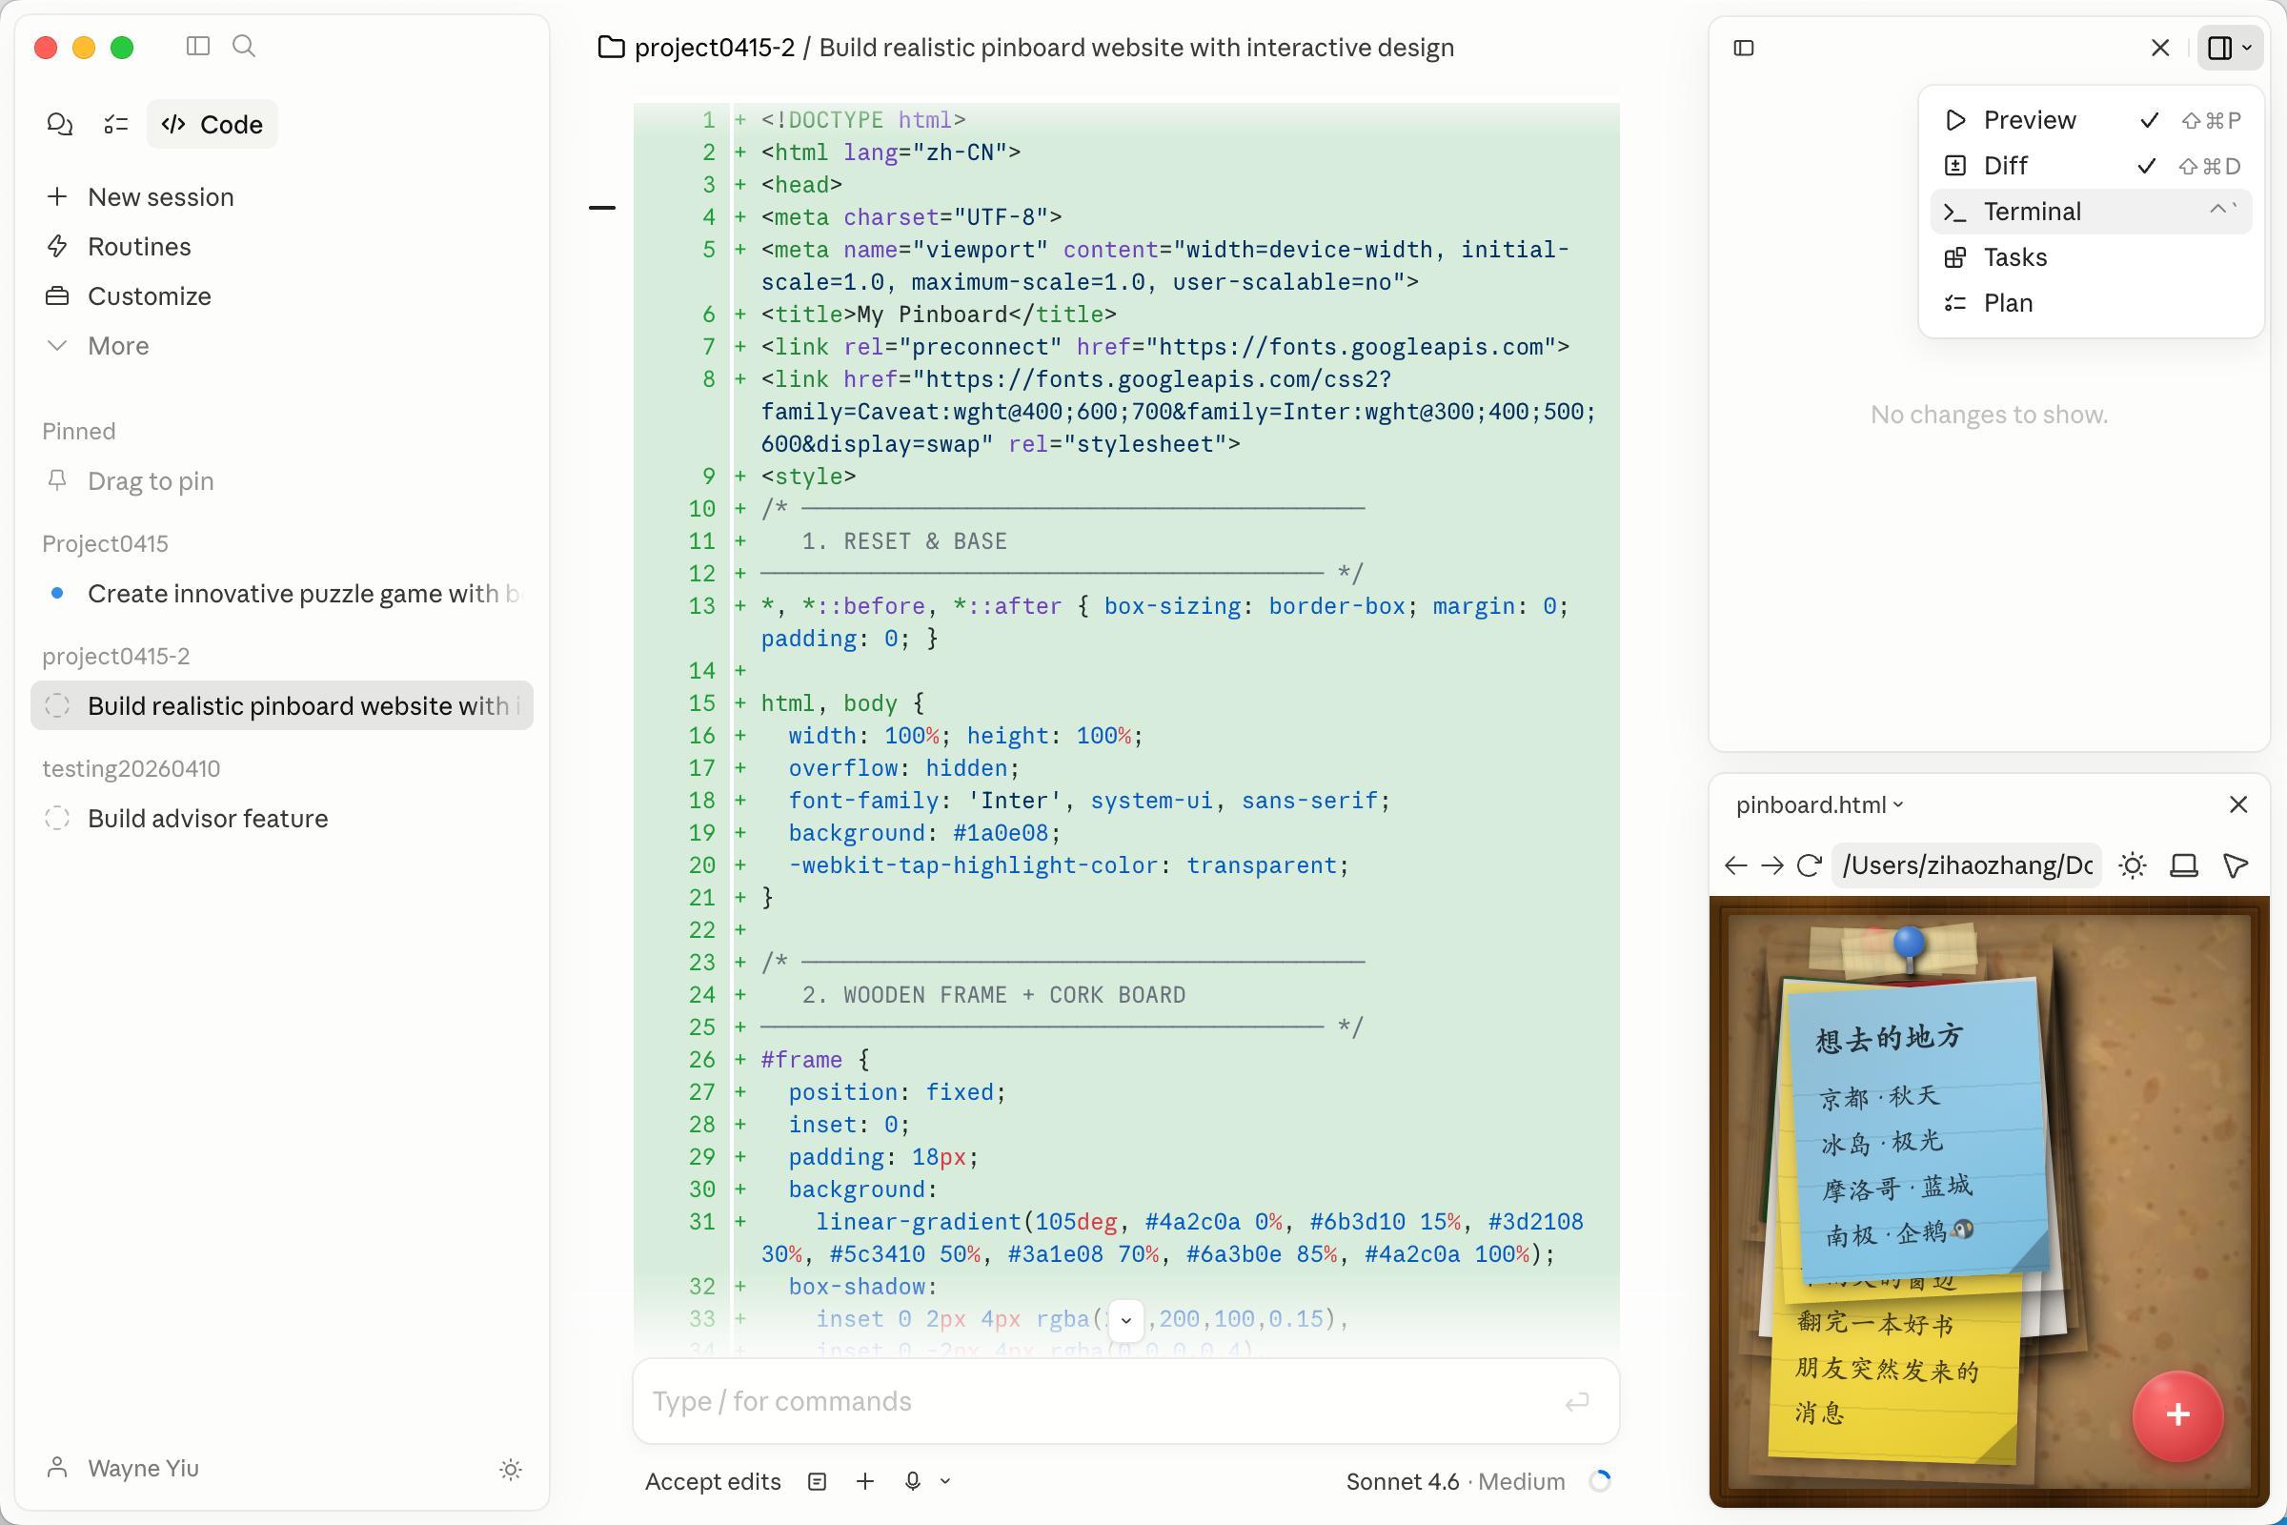Click the reload button in preview toolbar

pyautogui.click(x=1809, y=865)
